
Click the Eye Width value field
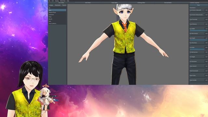(x=206, y=29)
